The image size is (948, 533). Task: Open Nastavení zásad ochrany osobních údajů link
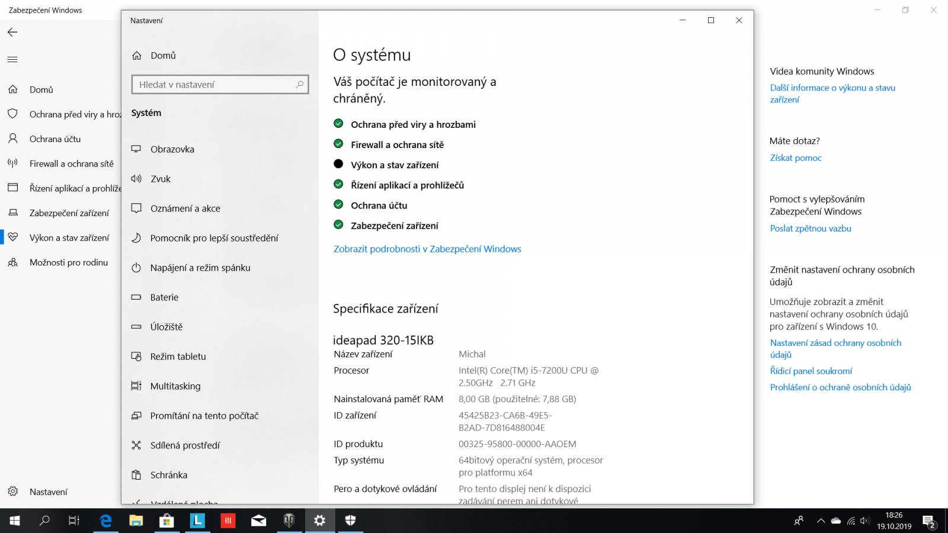tap(835, 349)
